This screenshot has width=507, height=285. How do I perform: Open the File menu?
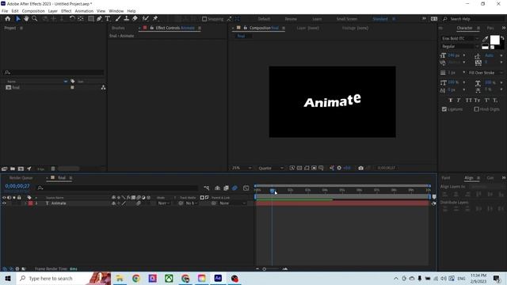5,11
